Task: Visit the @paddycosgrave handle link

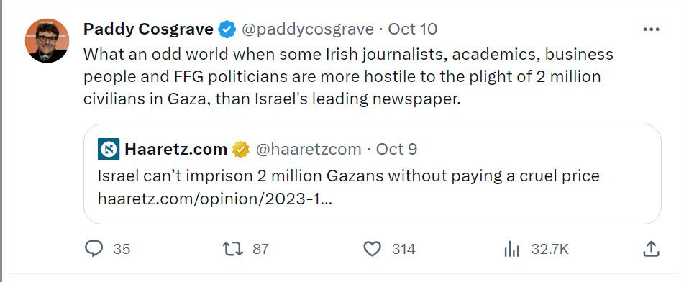Action: [x=308, y=29]
